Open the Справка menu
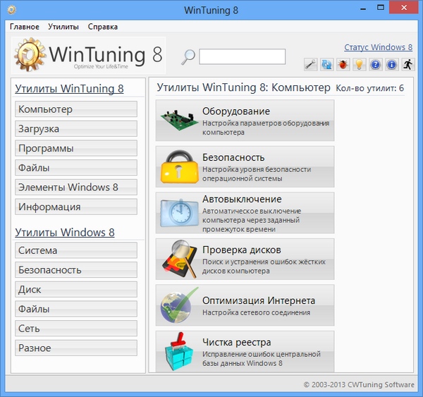Viewport: 423px width, 397px height. 103,27
